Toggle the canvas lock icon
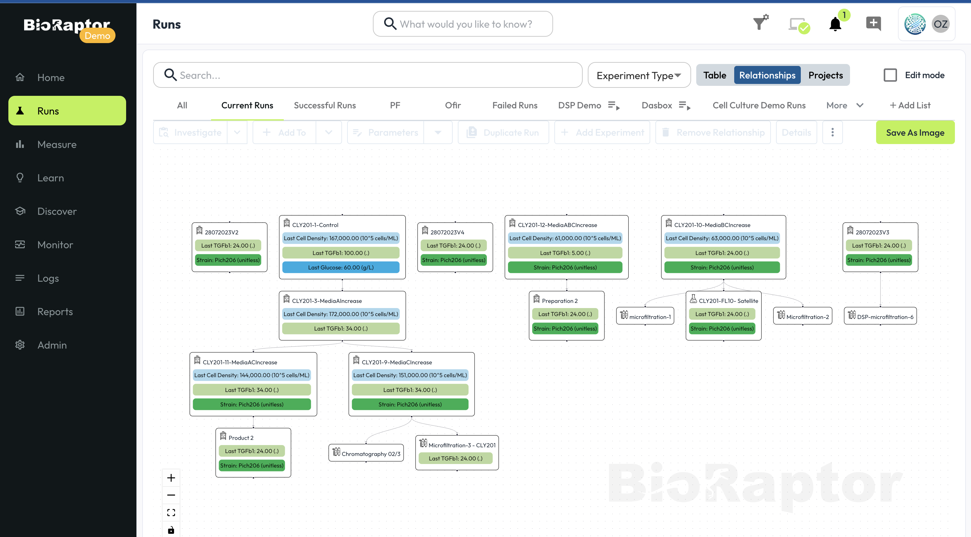This screenshot has height=537, width=971. tap(171, 530)
